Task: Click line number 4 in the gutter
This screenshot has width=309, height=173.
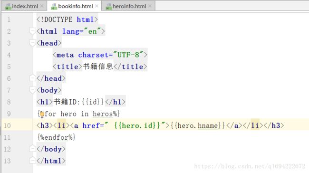Action: pyautogui.click(x=9, y=55)
